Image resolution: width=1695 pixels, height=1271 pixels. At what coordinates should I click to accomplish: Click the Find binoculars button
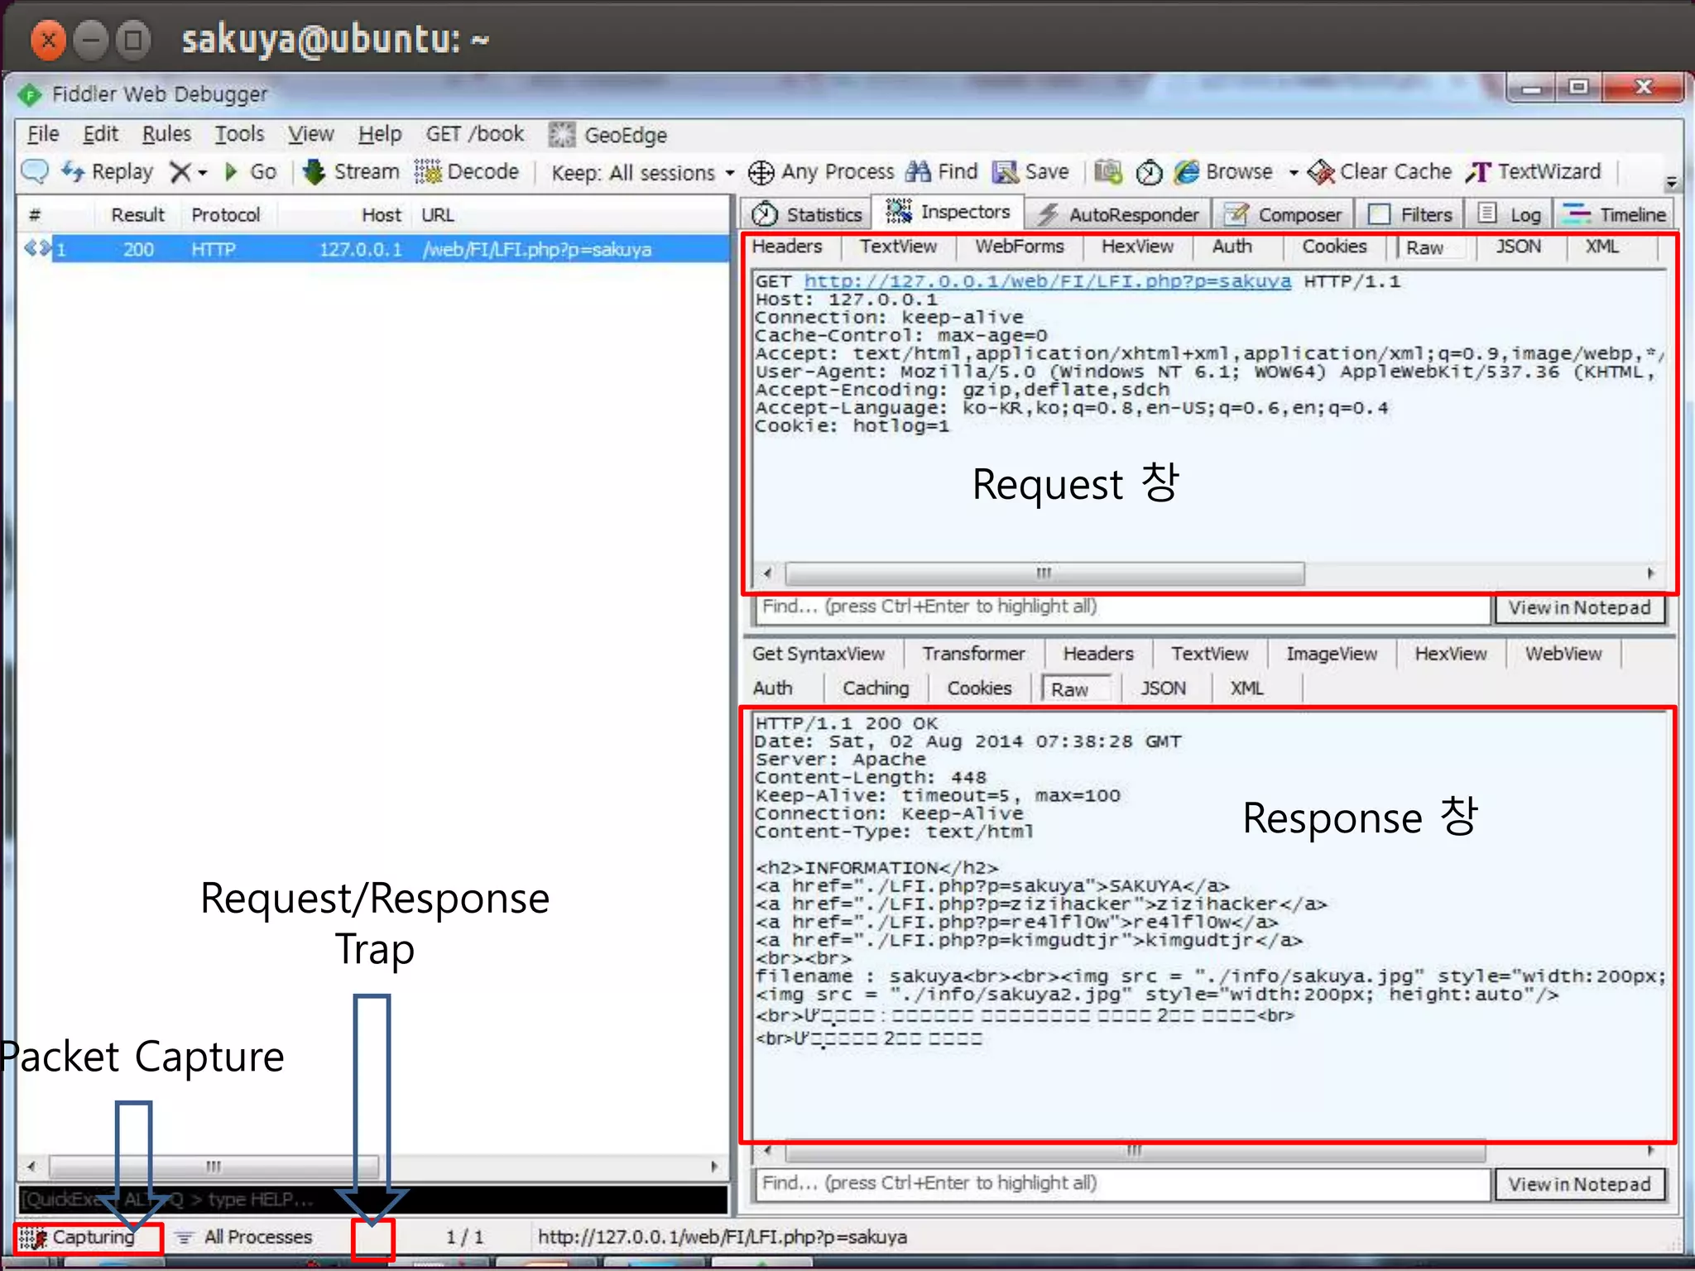(x=942, y=171)
